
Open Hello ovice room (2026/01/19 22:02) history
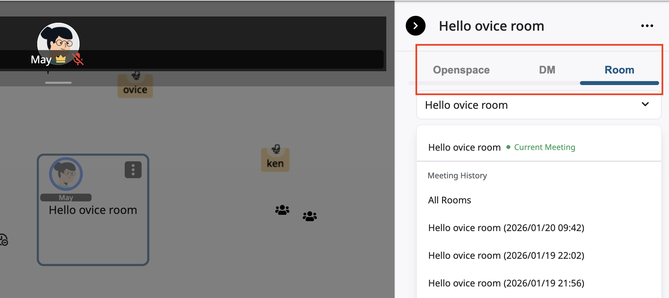[506, 255]
